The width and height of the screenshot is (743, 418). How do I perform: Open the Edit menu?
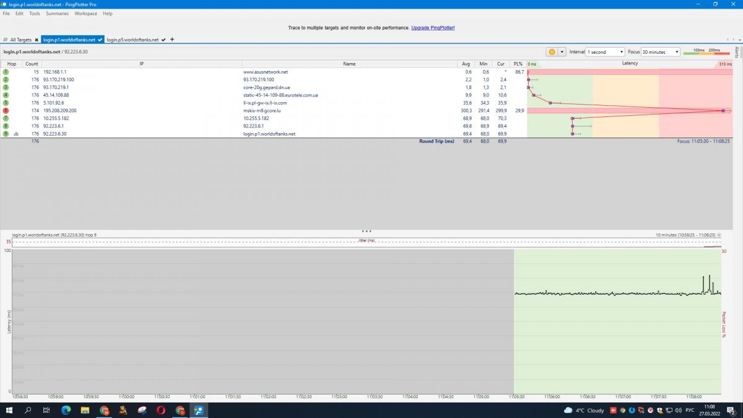[x=20, y=13]
